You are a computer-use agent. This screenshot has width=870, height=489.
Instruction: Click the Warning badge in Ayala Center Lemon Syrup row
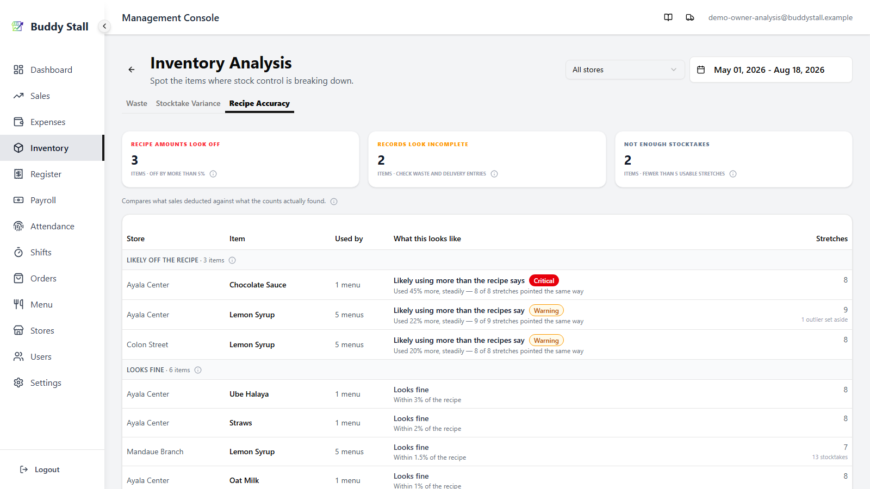click(546, 311)
